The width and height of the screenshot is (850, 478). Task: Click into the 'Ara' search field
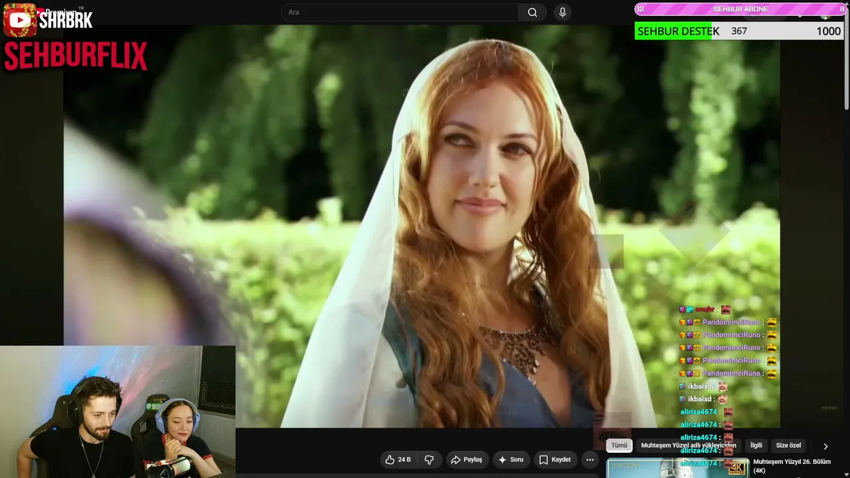tap(400, 13)
